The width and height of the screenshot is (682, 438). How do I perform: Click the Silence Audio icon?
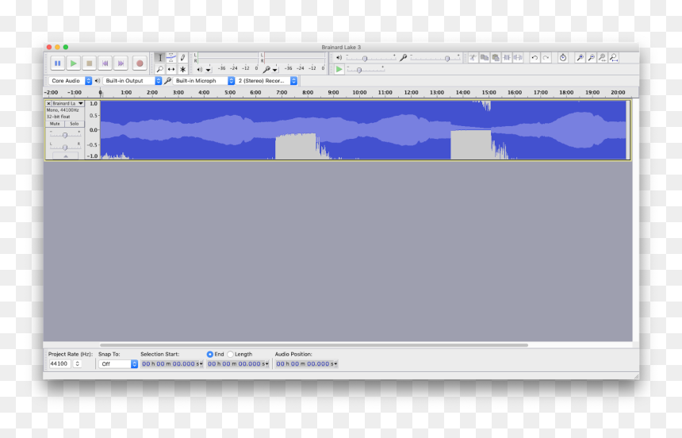pos(518,57)
